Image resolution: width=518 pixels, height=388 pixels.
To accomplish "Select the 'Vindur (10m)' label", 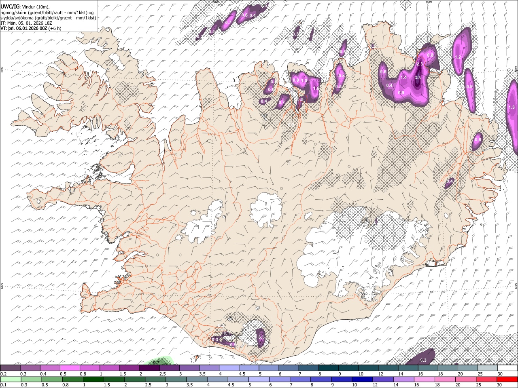I will point(36,7).
